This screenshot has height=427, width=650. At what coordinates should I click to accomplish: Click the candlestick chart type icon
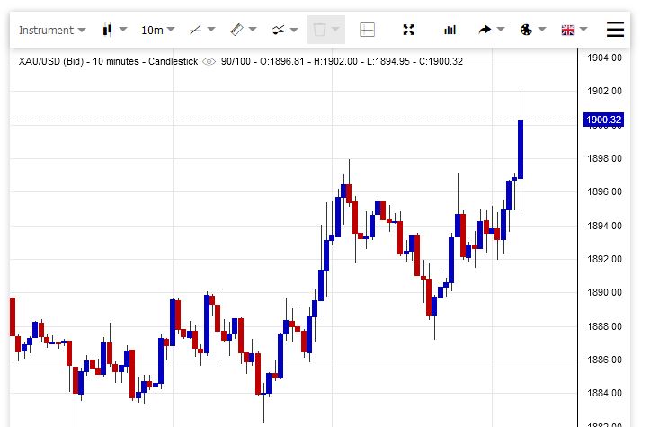point(107,30)
